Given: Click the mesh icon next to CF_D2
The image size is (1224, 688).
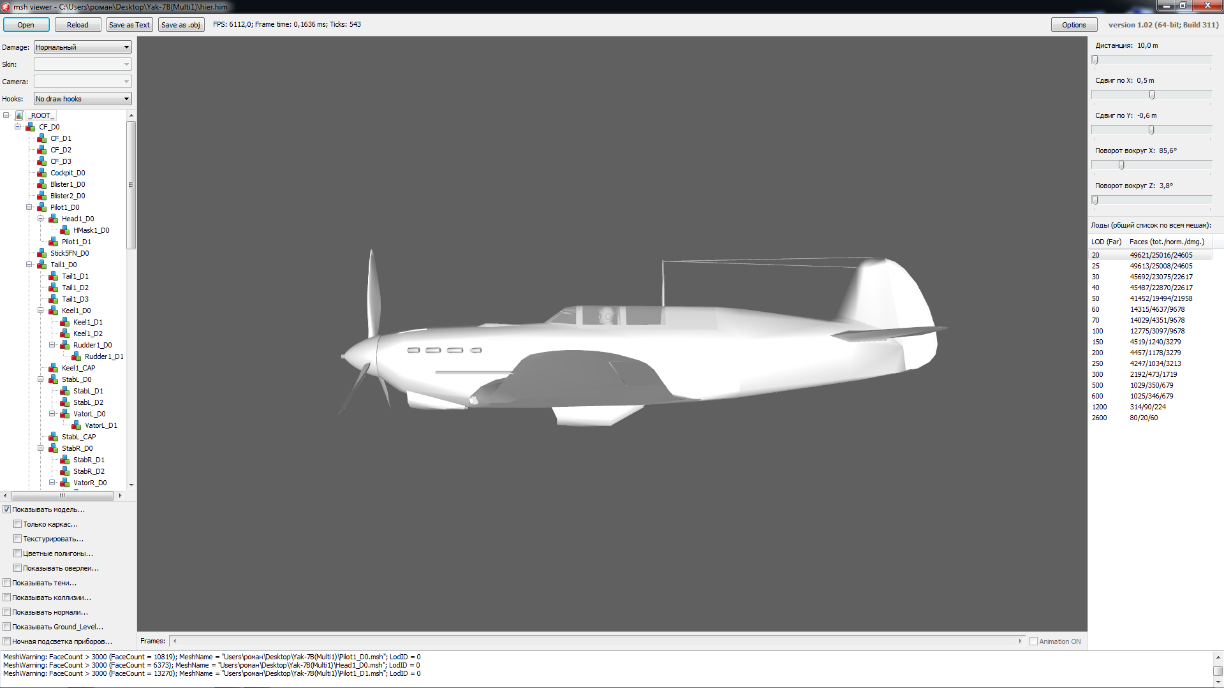Looking at the screenshot, I should [41, 150].
